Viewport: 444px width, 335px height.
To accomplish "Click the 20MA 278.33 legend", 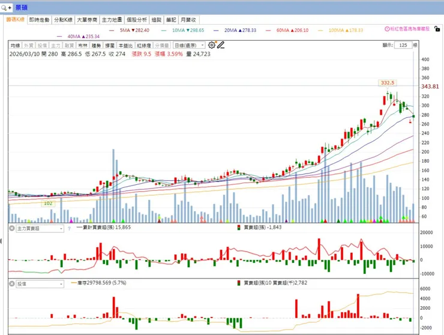I will (x=235, y=30).
